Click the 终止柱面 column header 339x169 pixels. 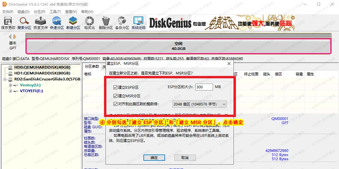(251, 74)
